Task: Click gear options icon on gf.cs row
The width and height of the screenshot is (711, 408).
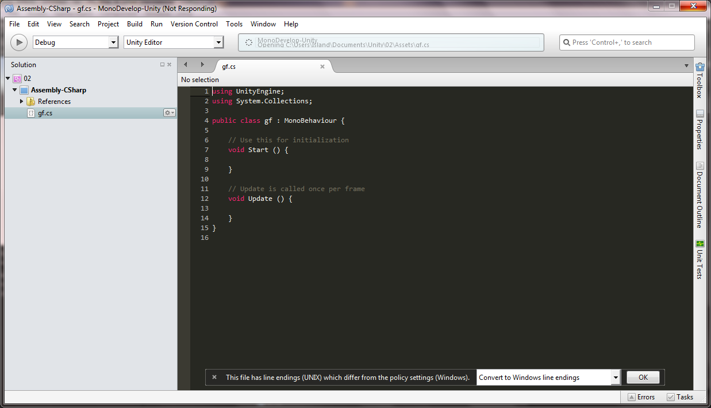Action: 169,113
